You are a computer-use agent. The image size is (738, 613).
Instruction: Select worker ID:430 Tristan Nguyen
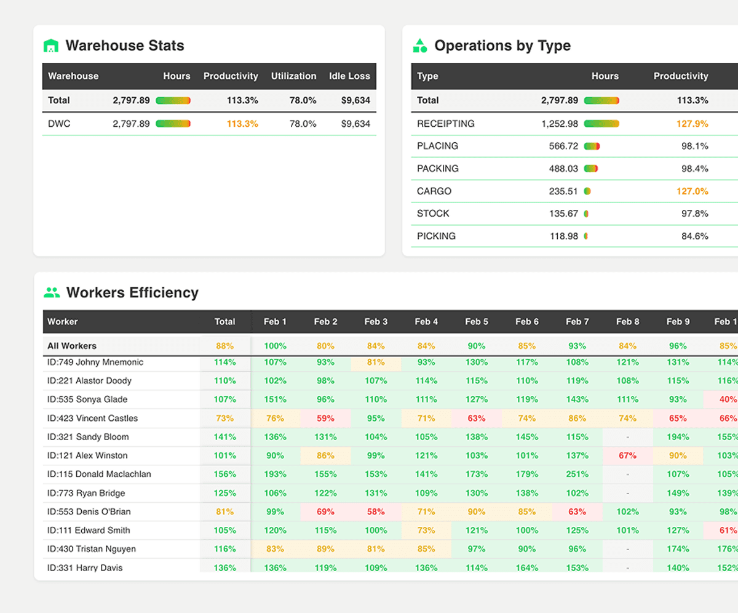92,549
